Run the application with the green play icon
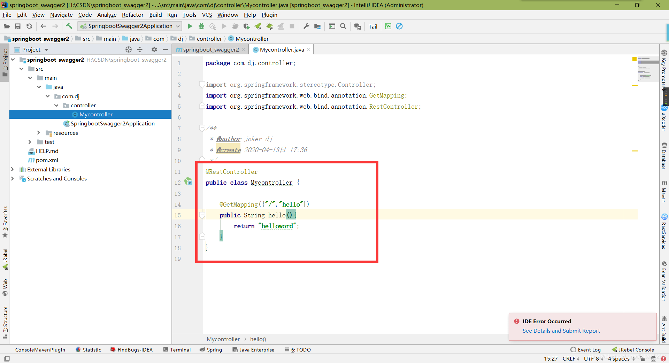This screenshot has width=669, height=363. [190, 26]
